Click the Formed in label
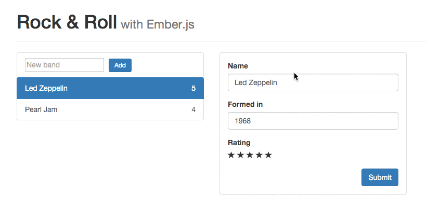Image resolution: width=427 pixels, height=223 pixels. 245,104
